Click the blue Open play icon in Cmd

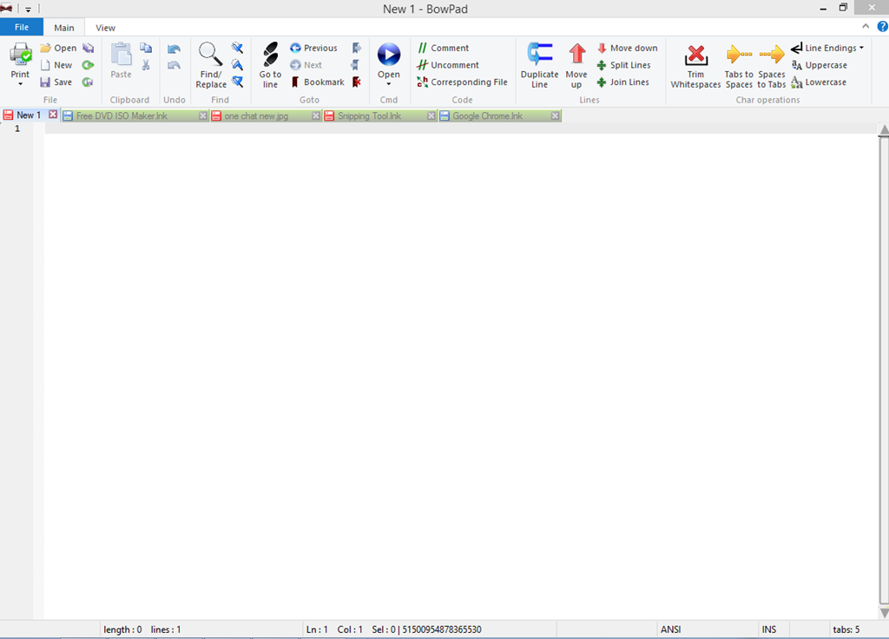(x=389, y=55)
